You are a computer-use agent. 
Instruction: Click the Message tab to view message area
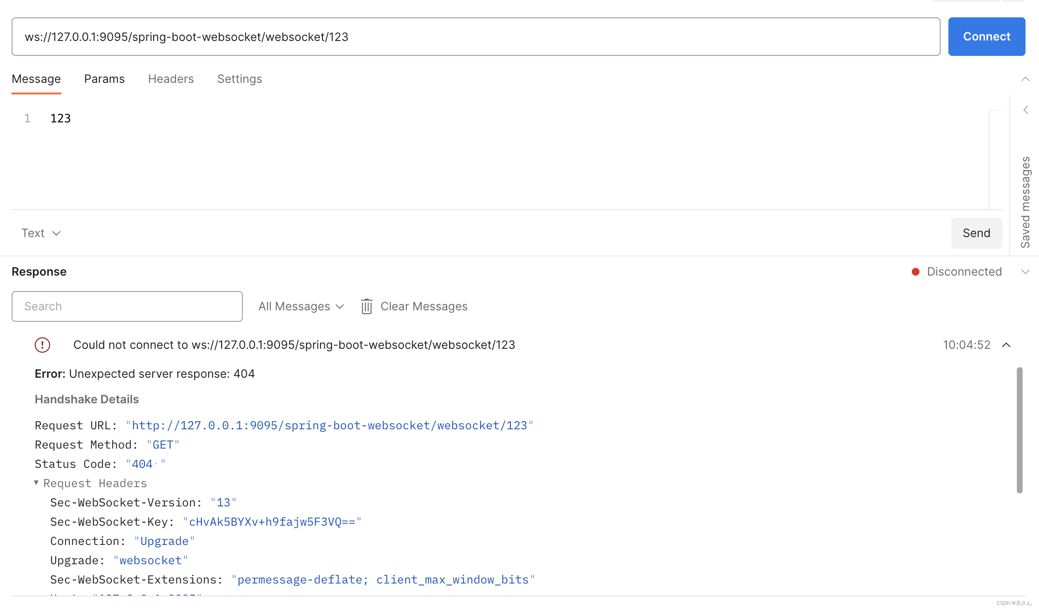point(36,79)
